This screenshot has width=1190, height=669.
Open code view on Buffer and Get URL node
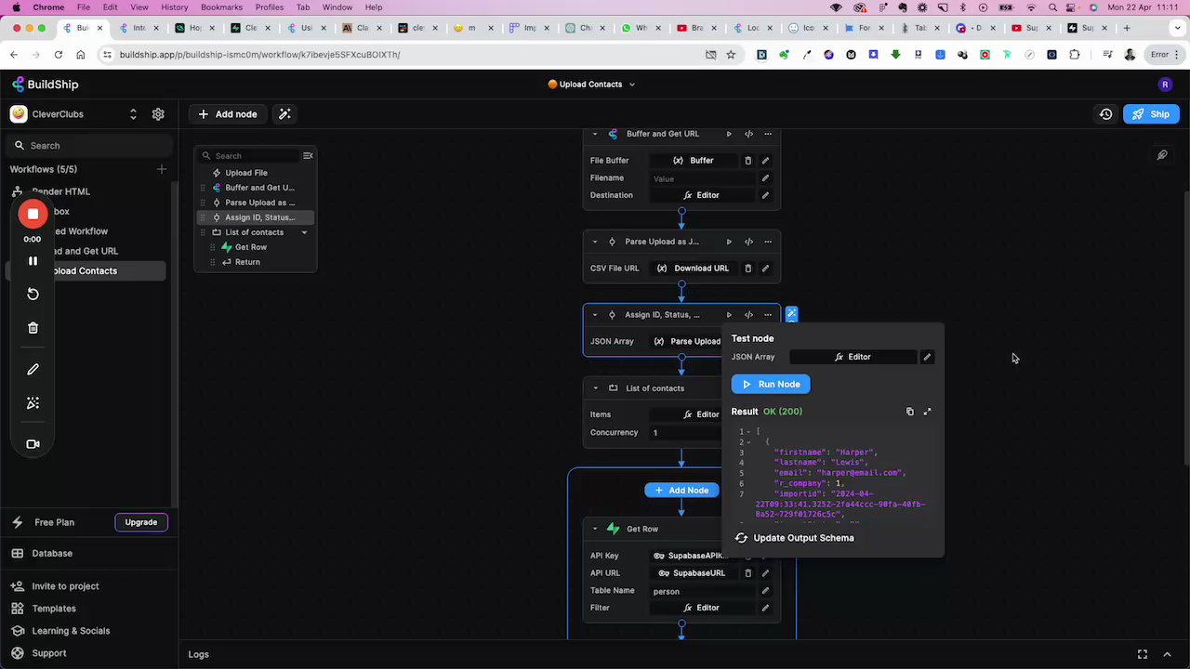click(748, 133)
